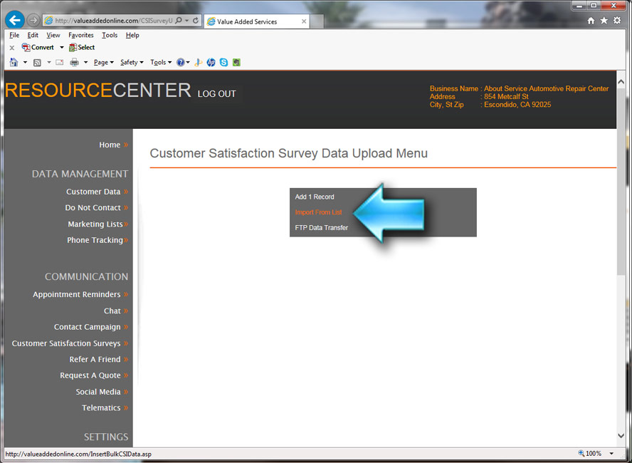The width and height of the screenshot is (632, 463).
Task: Click the printer icon in the command bar
Action: click(74, 63)
